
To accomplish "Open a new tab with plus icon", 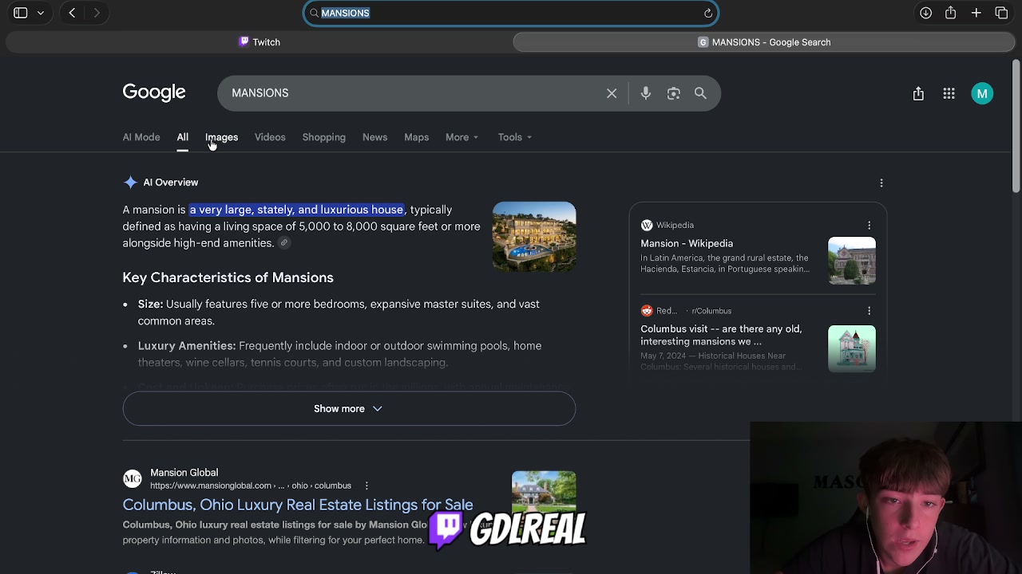I will pos(976,13).
